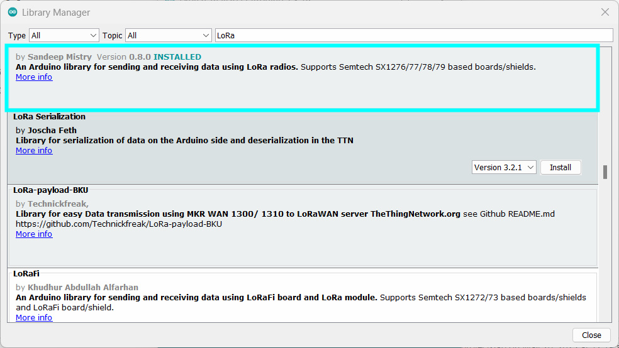Open the Version 3.2.1 selector
Screen dimensions: 619x348
point(504,167)
